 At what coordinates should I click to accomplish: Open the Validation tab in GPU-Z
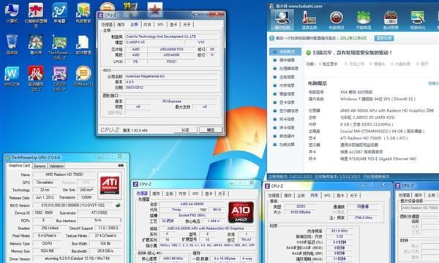click(56, 166)
